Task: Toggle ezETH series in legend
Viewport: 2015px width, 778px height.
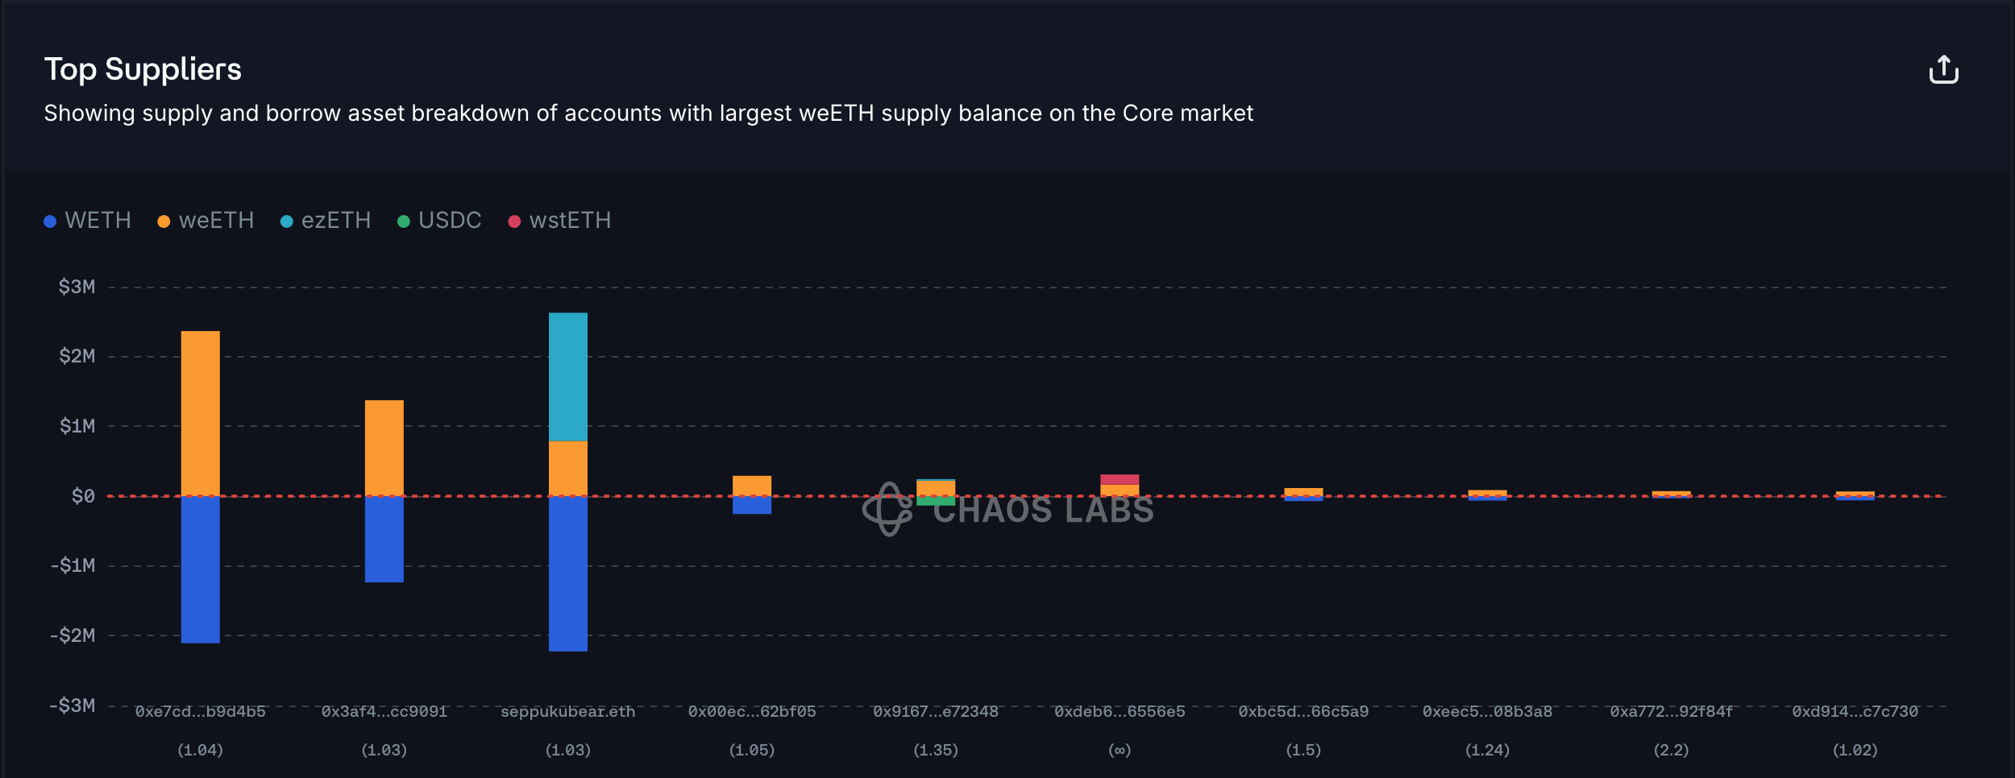Action: [x=335, y=221]
